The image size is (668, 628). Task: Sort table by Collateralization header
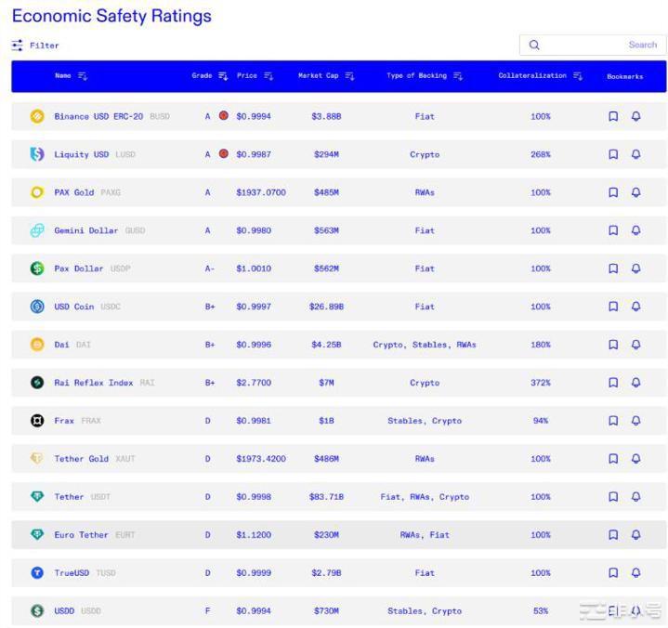[578, 76]
